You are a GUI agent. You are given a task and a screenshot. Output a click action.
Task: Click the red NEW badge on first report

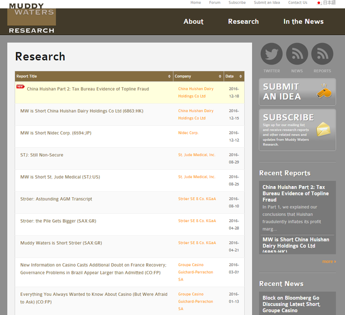pos(20,87)
